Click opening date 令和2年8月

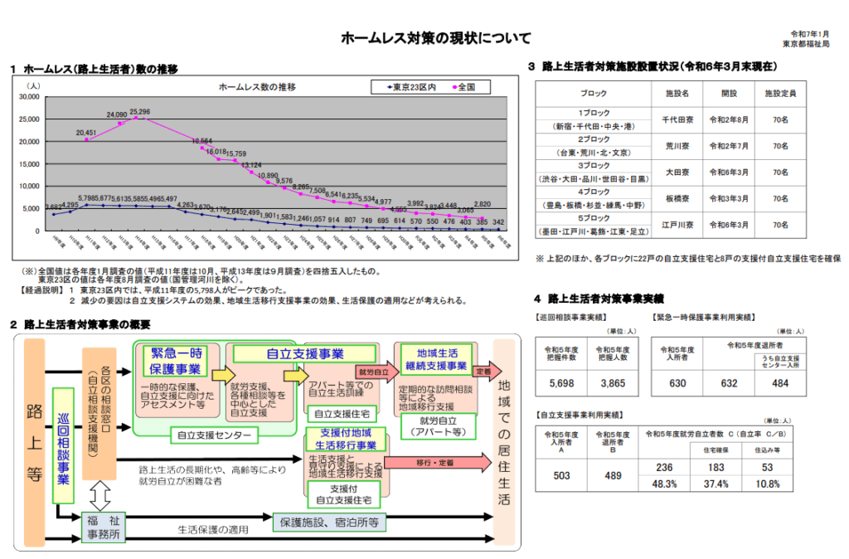pos(729,119)
